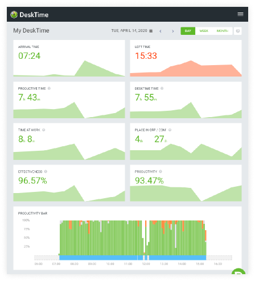
Task: Click the Left Time label
Action: pyautogui.click(x=142, y=47)
